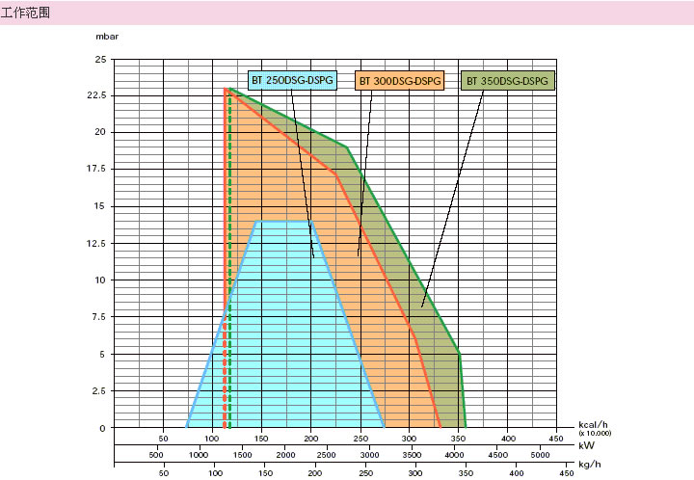Click the 25 tick on mbar axis
This screenshot has width=694, height=480.
(100, 59)
